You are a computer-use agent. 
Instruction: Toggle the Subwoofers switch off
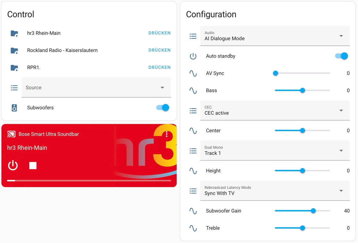tap(163, 108)
